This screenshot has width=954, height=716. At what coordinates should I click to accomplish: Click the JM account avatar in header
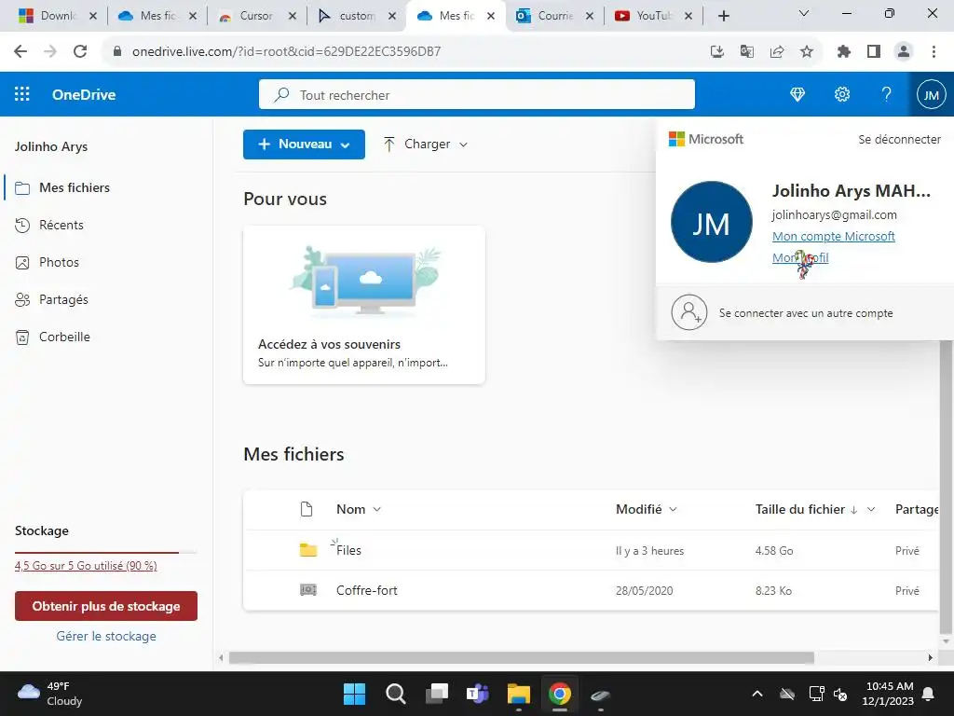[931, 94]
